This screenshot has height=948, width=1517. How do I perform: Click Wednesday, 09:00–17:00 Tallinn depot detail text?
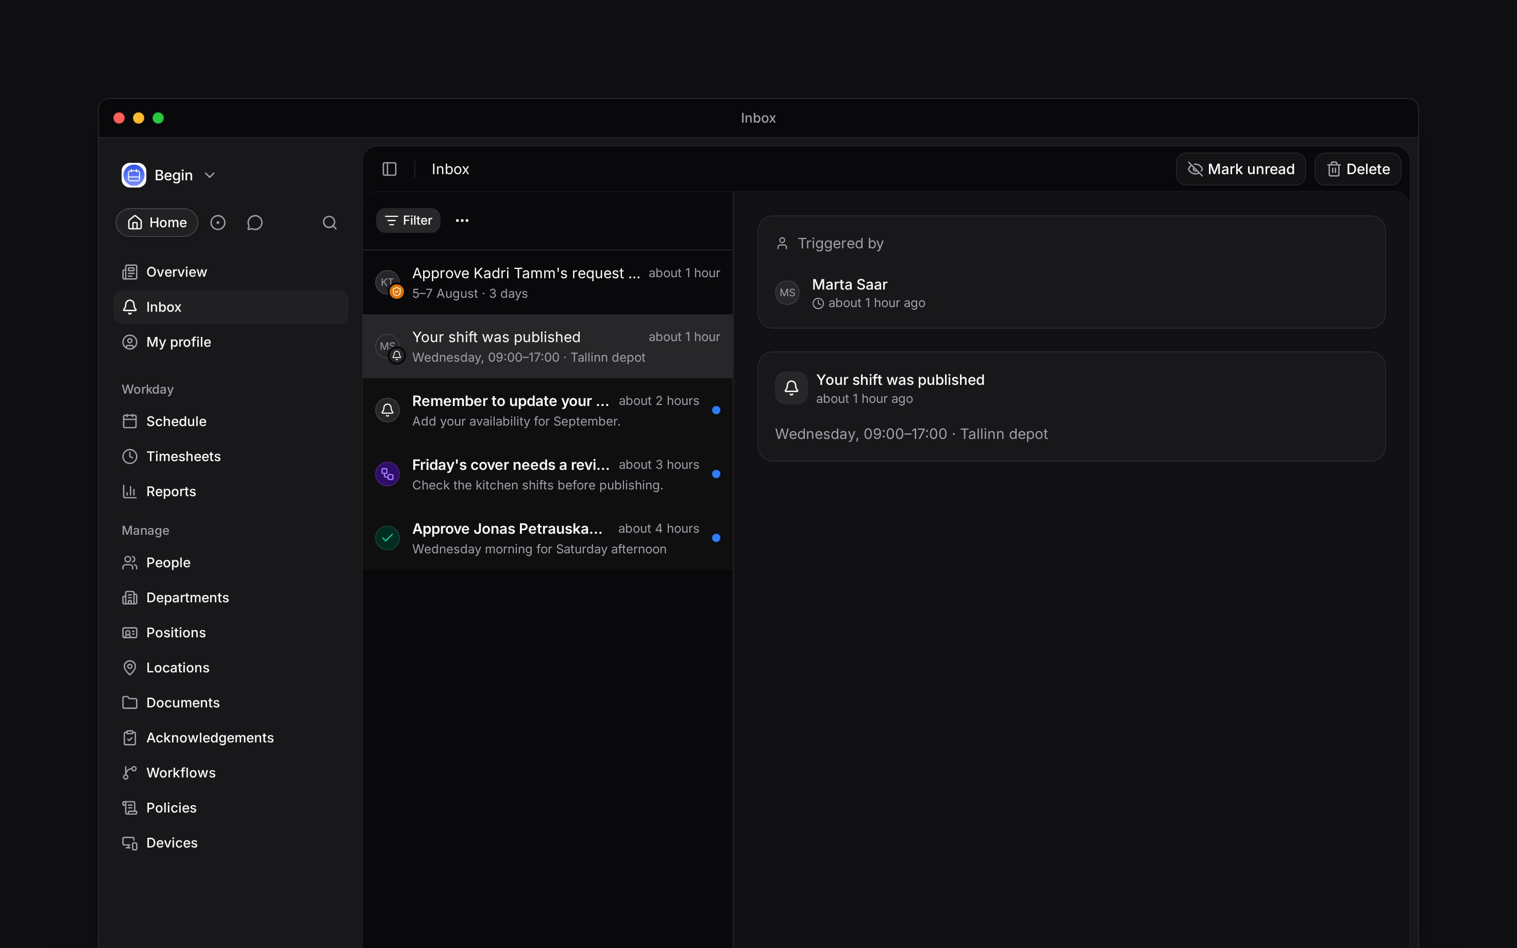pyautogui.click(x=911, y=434)
